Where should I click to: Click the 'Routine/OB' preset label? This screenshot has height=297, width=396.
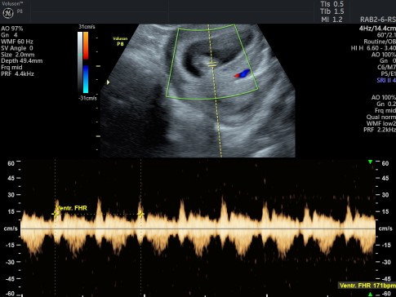coord(380,42)
